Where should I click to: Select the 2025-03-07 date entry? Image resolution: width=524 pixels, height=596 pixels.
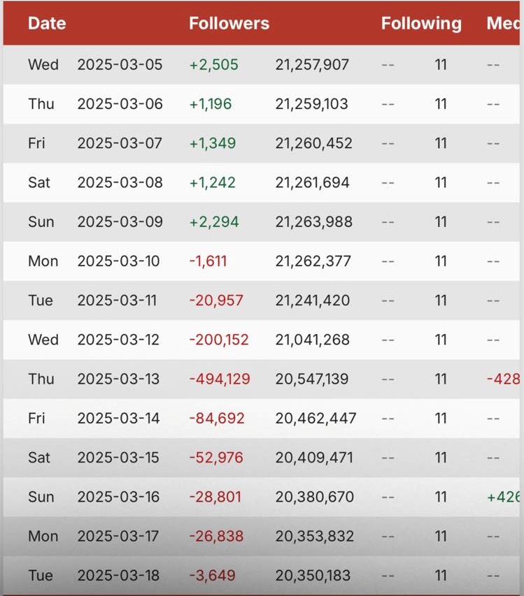(x=120, y=143)
